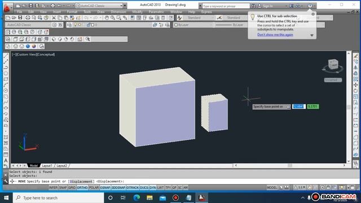Viewport: 361px width, 203px height.
Task: Open the Layer Properties Manager icon
Action: point(69,25)
